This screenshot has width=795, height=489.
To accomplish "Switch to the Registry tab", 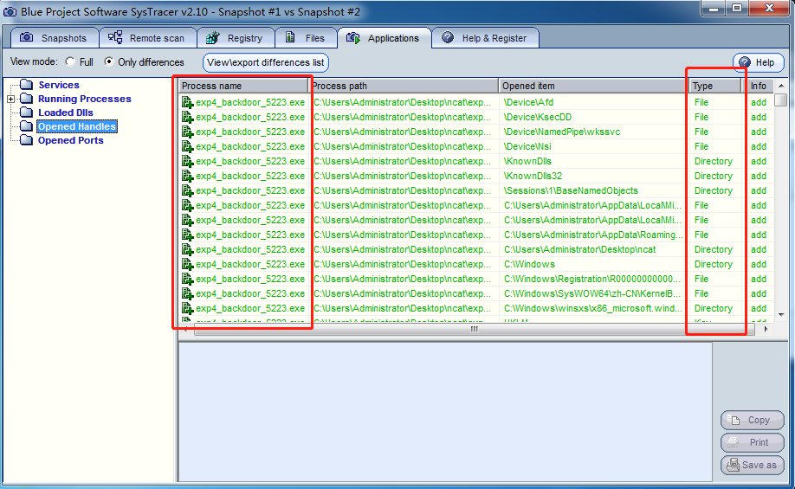I will [x=236, y=37].
